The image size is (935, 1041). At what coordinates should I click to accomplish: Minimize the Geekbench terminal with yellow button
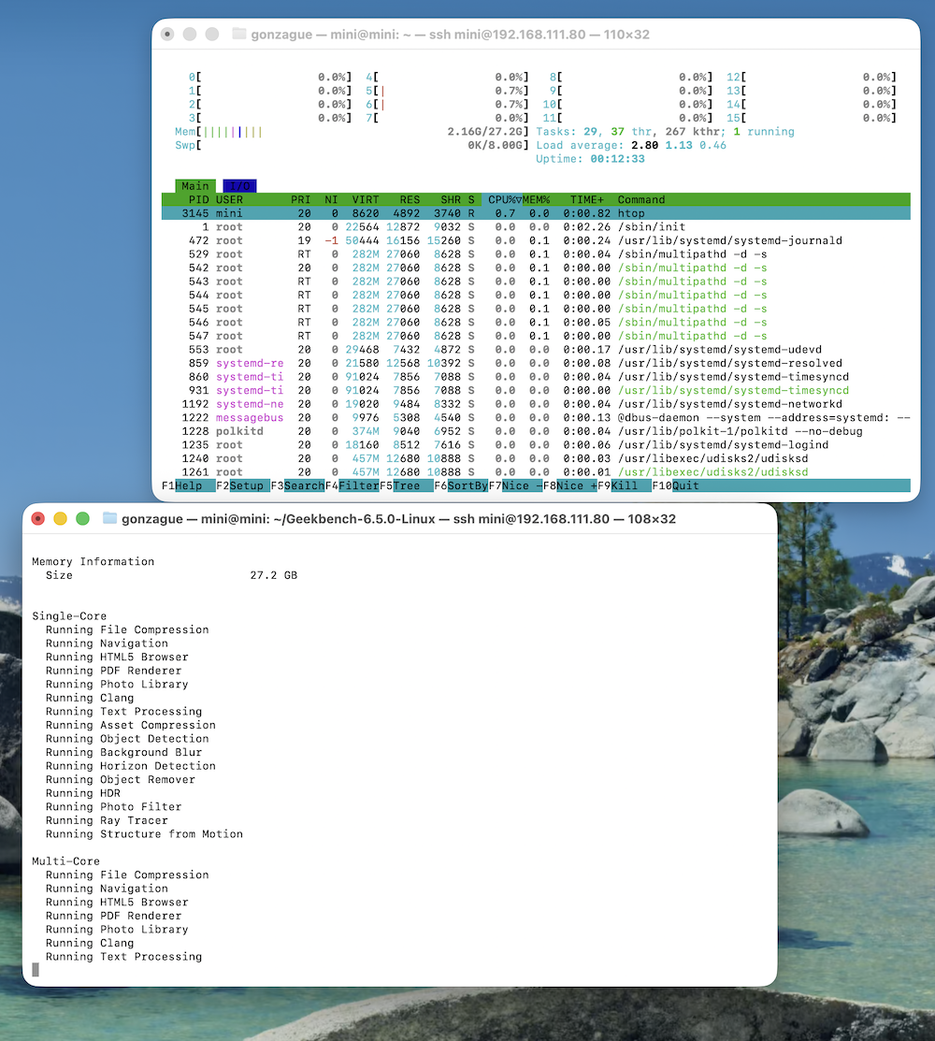point(60,518)
